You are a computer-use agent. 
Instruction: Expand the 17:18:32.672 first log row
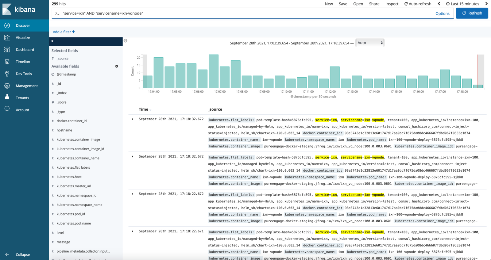132,119
